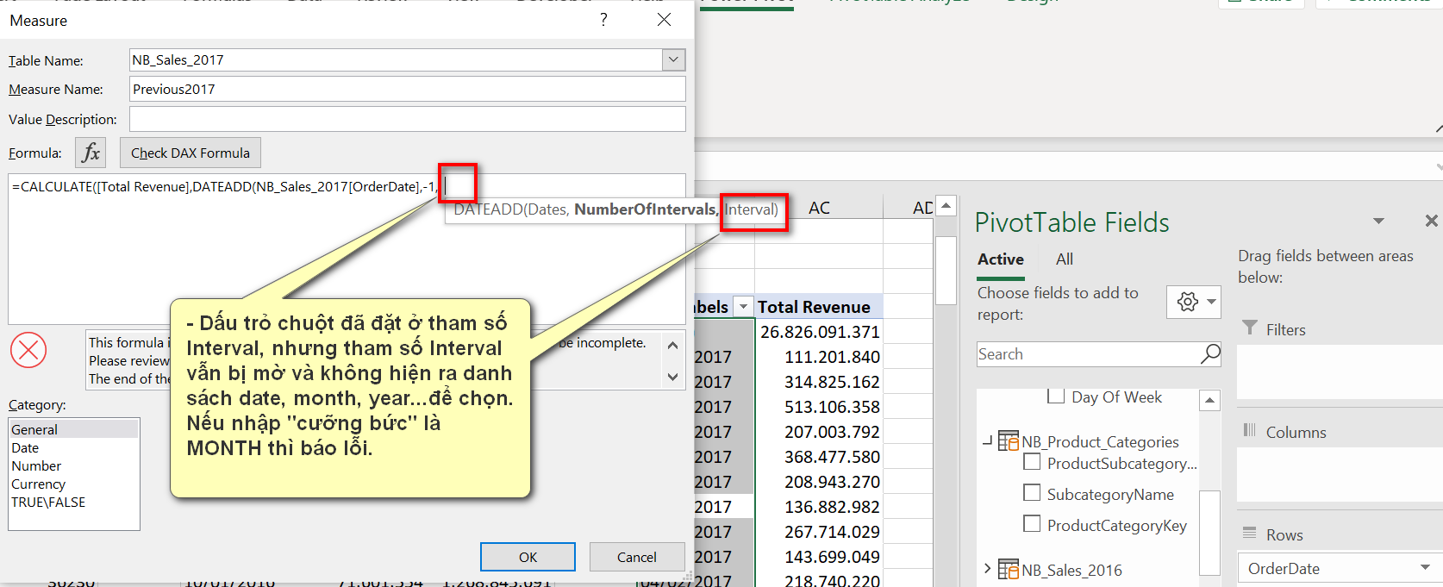This screenshot has width=1443, height=587.
Task: Expand the NB_Sales_2016 table fields
Action: 987,569
